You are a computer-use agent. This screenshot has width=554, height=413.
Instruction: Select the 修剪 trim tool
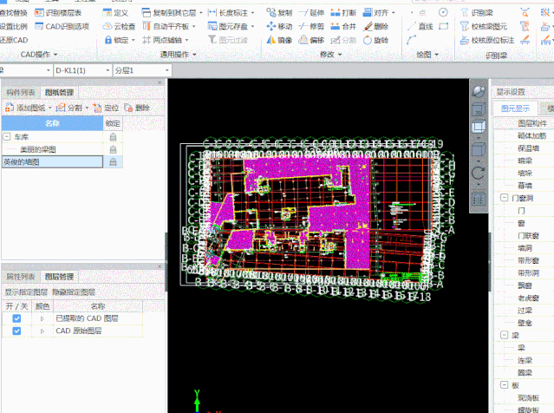coord(311,27)
